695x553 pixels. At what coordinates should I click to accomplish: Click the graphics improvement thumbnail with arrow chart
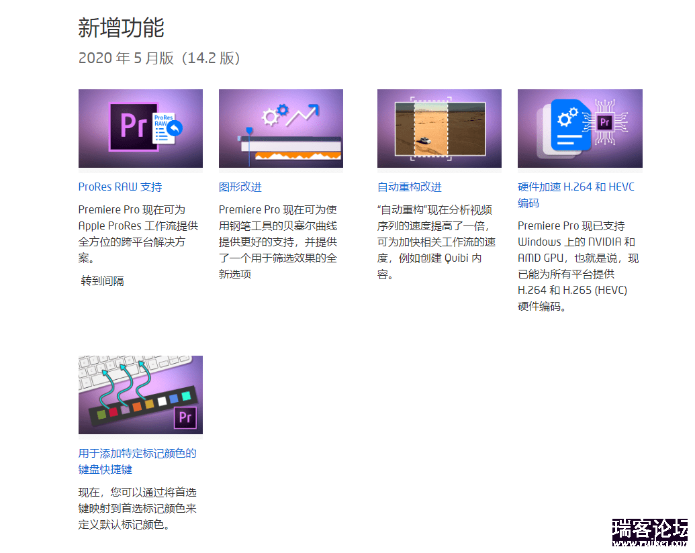(281, 128)
